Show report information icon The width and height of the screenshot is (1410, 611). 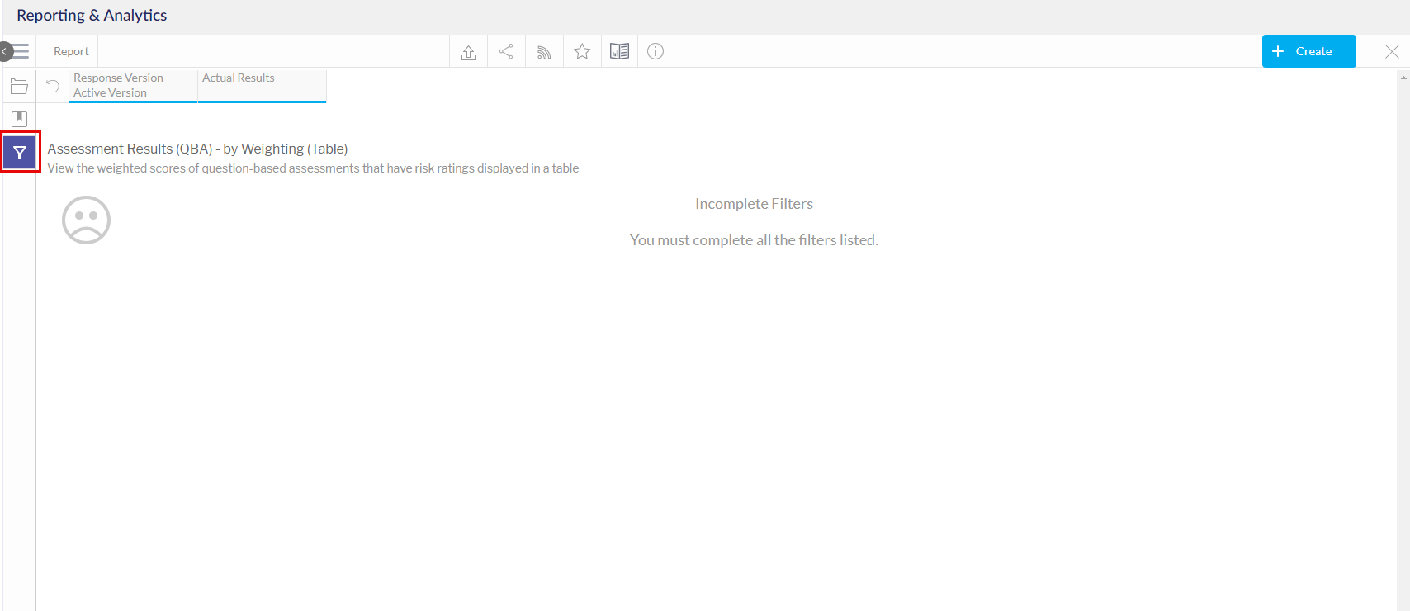pyautogui.click(x=655, y=51)
